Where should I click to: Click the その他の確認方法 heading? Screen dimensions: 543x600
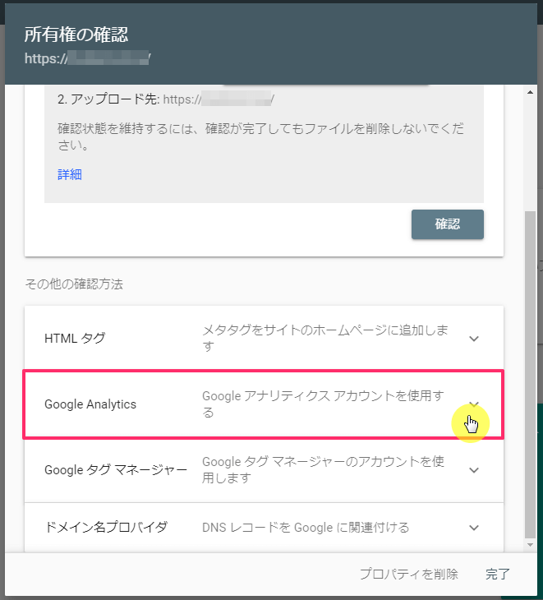pyautogui.click(x=74, y=284)
